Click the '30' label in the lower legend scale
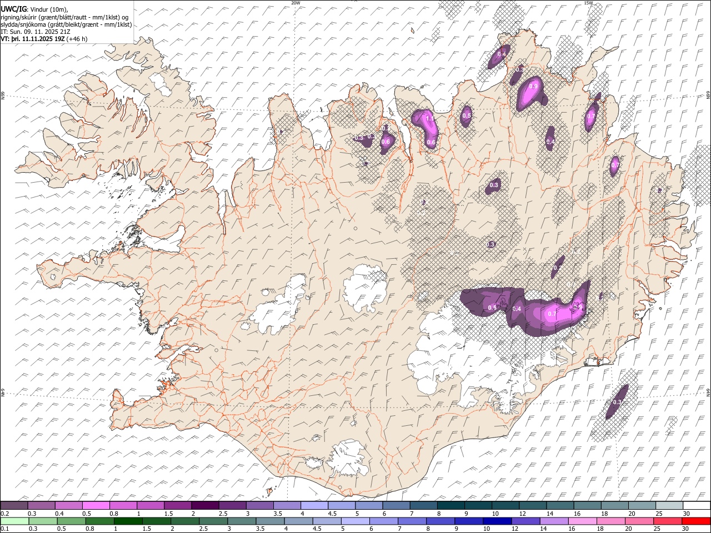This screenshot has height=533, width=711. coord(687,529)
